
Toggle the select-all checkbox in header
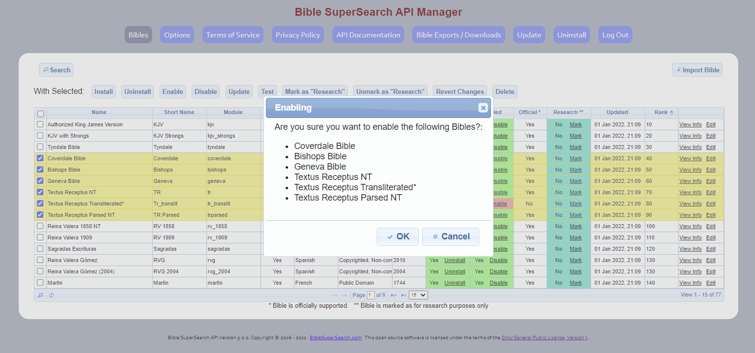tap(40, 114)
